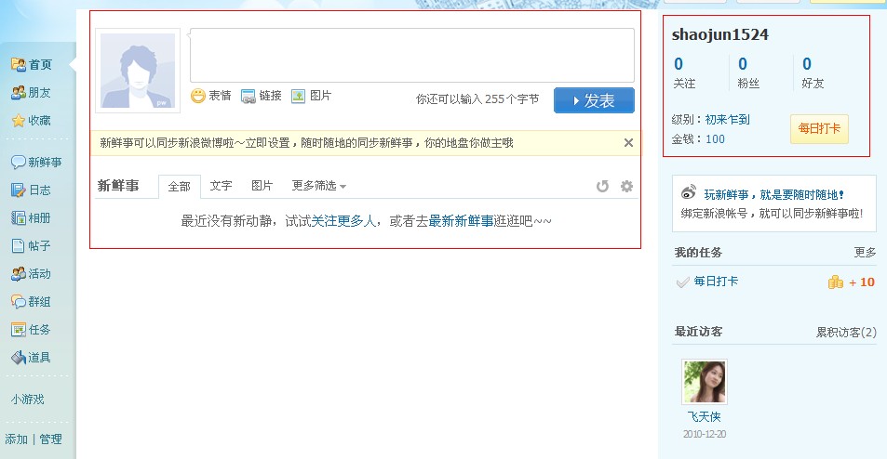Open the 道具 items icon in sidebar
The height and width of the screenshot is (459, 887).
click(18, 358)
